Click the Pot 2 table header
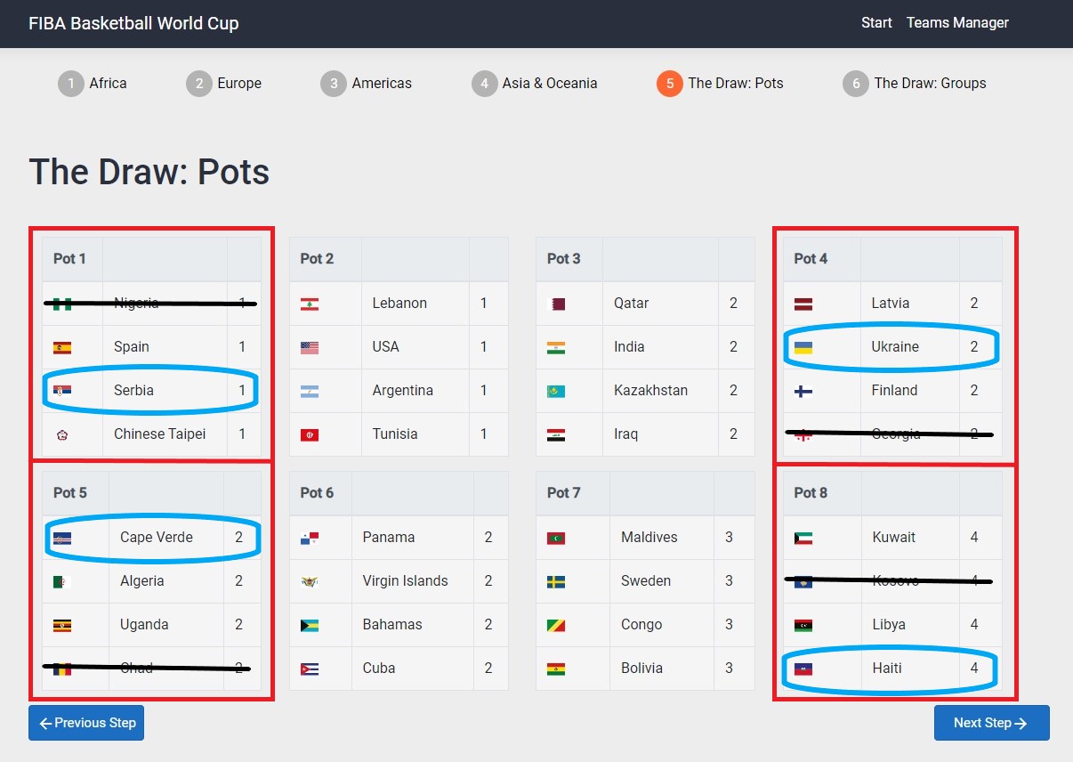This screenshot has width=1073, height=762. 399,259
